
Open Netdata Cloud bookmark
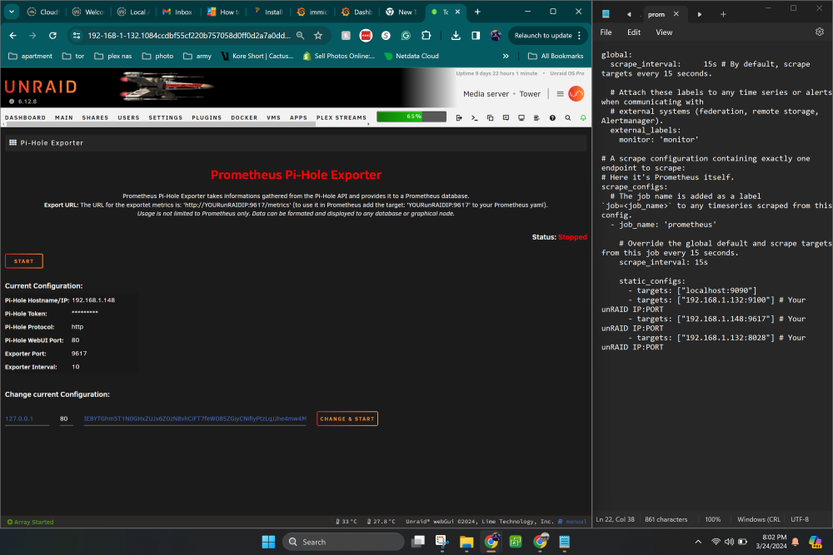tap(412, 56)
